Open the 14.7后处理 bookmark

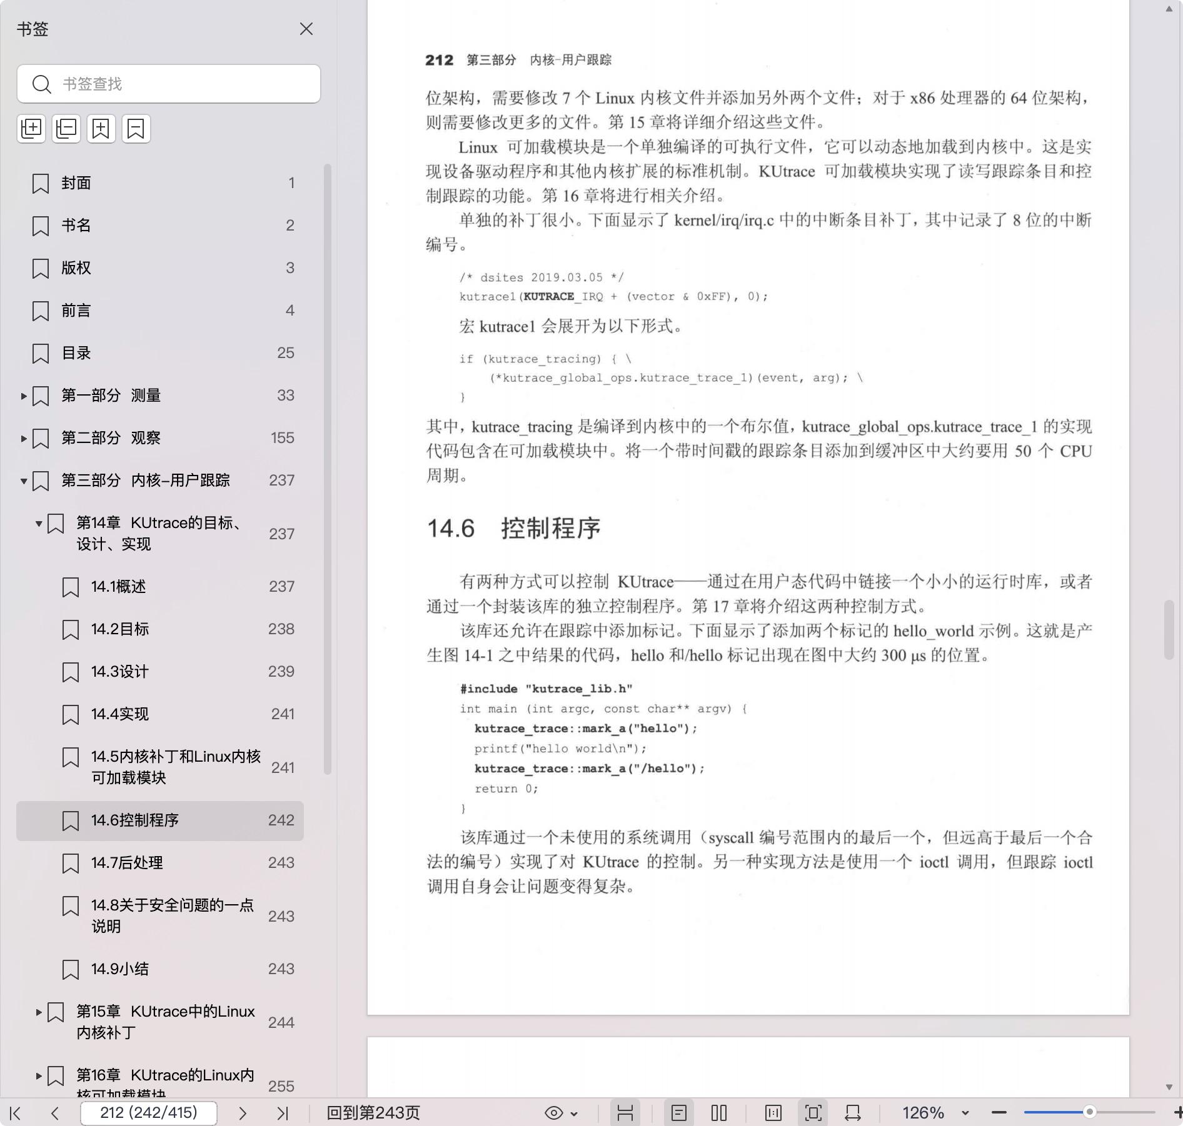pyautogui.click(x=127, y=862)
